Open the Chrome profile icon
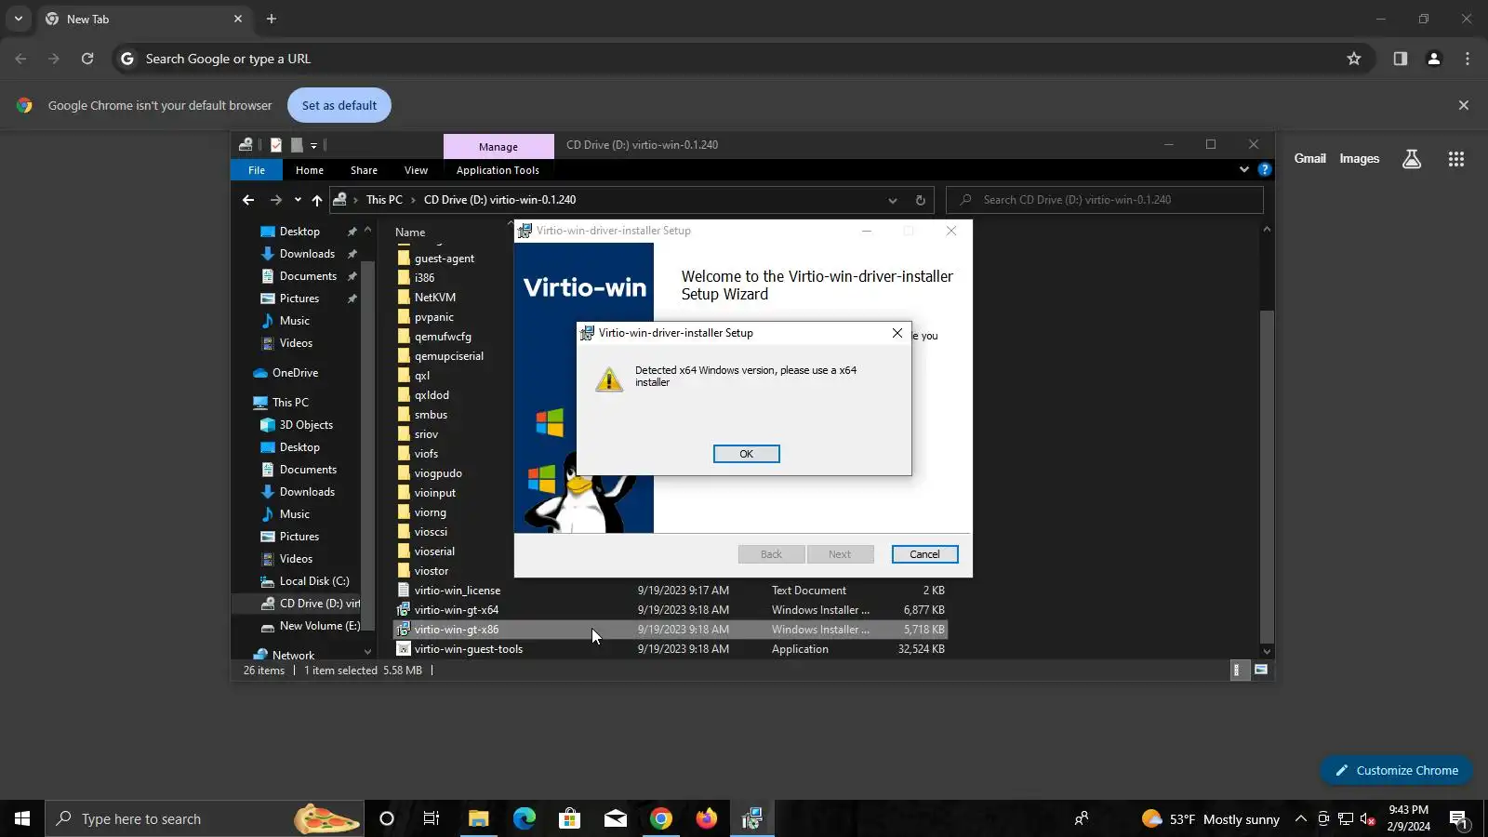Image resolution: width=1488 pixels, height=837 pixels. [x=1434, y=59]
